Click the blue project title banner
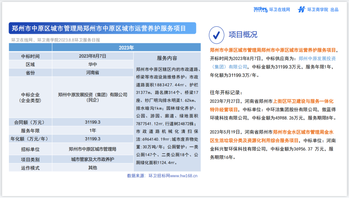 pyautogui.click(x=102, y=28)
